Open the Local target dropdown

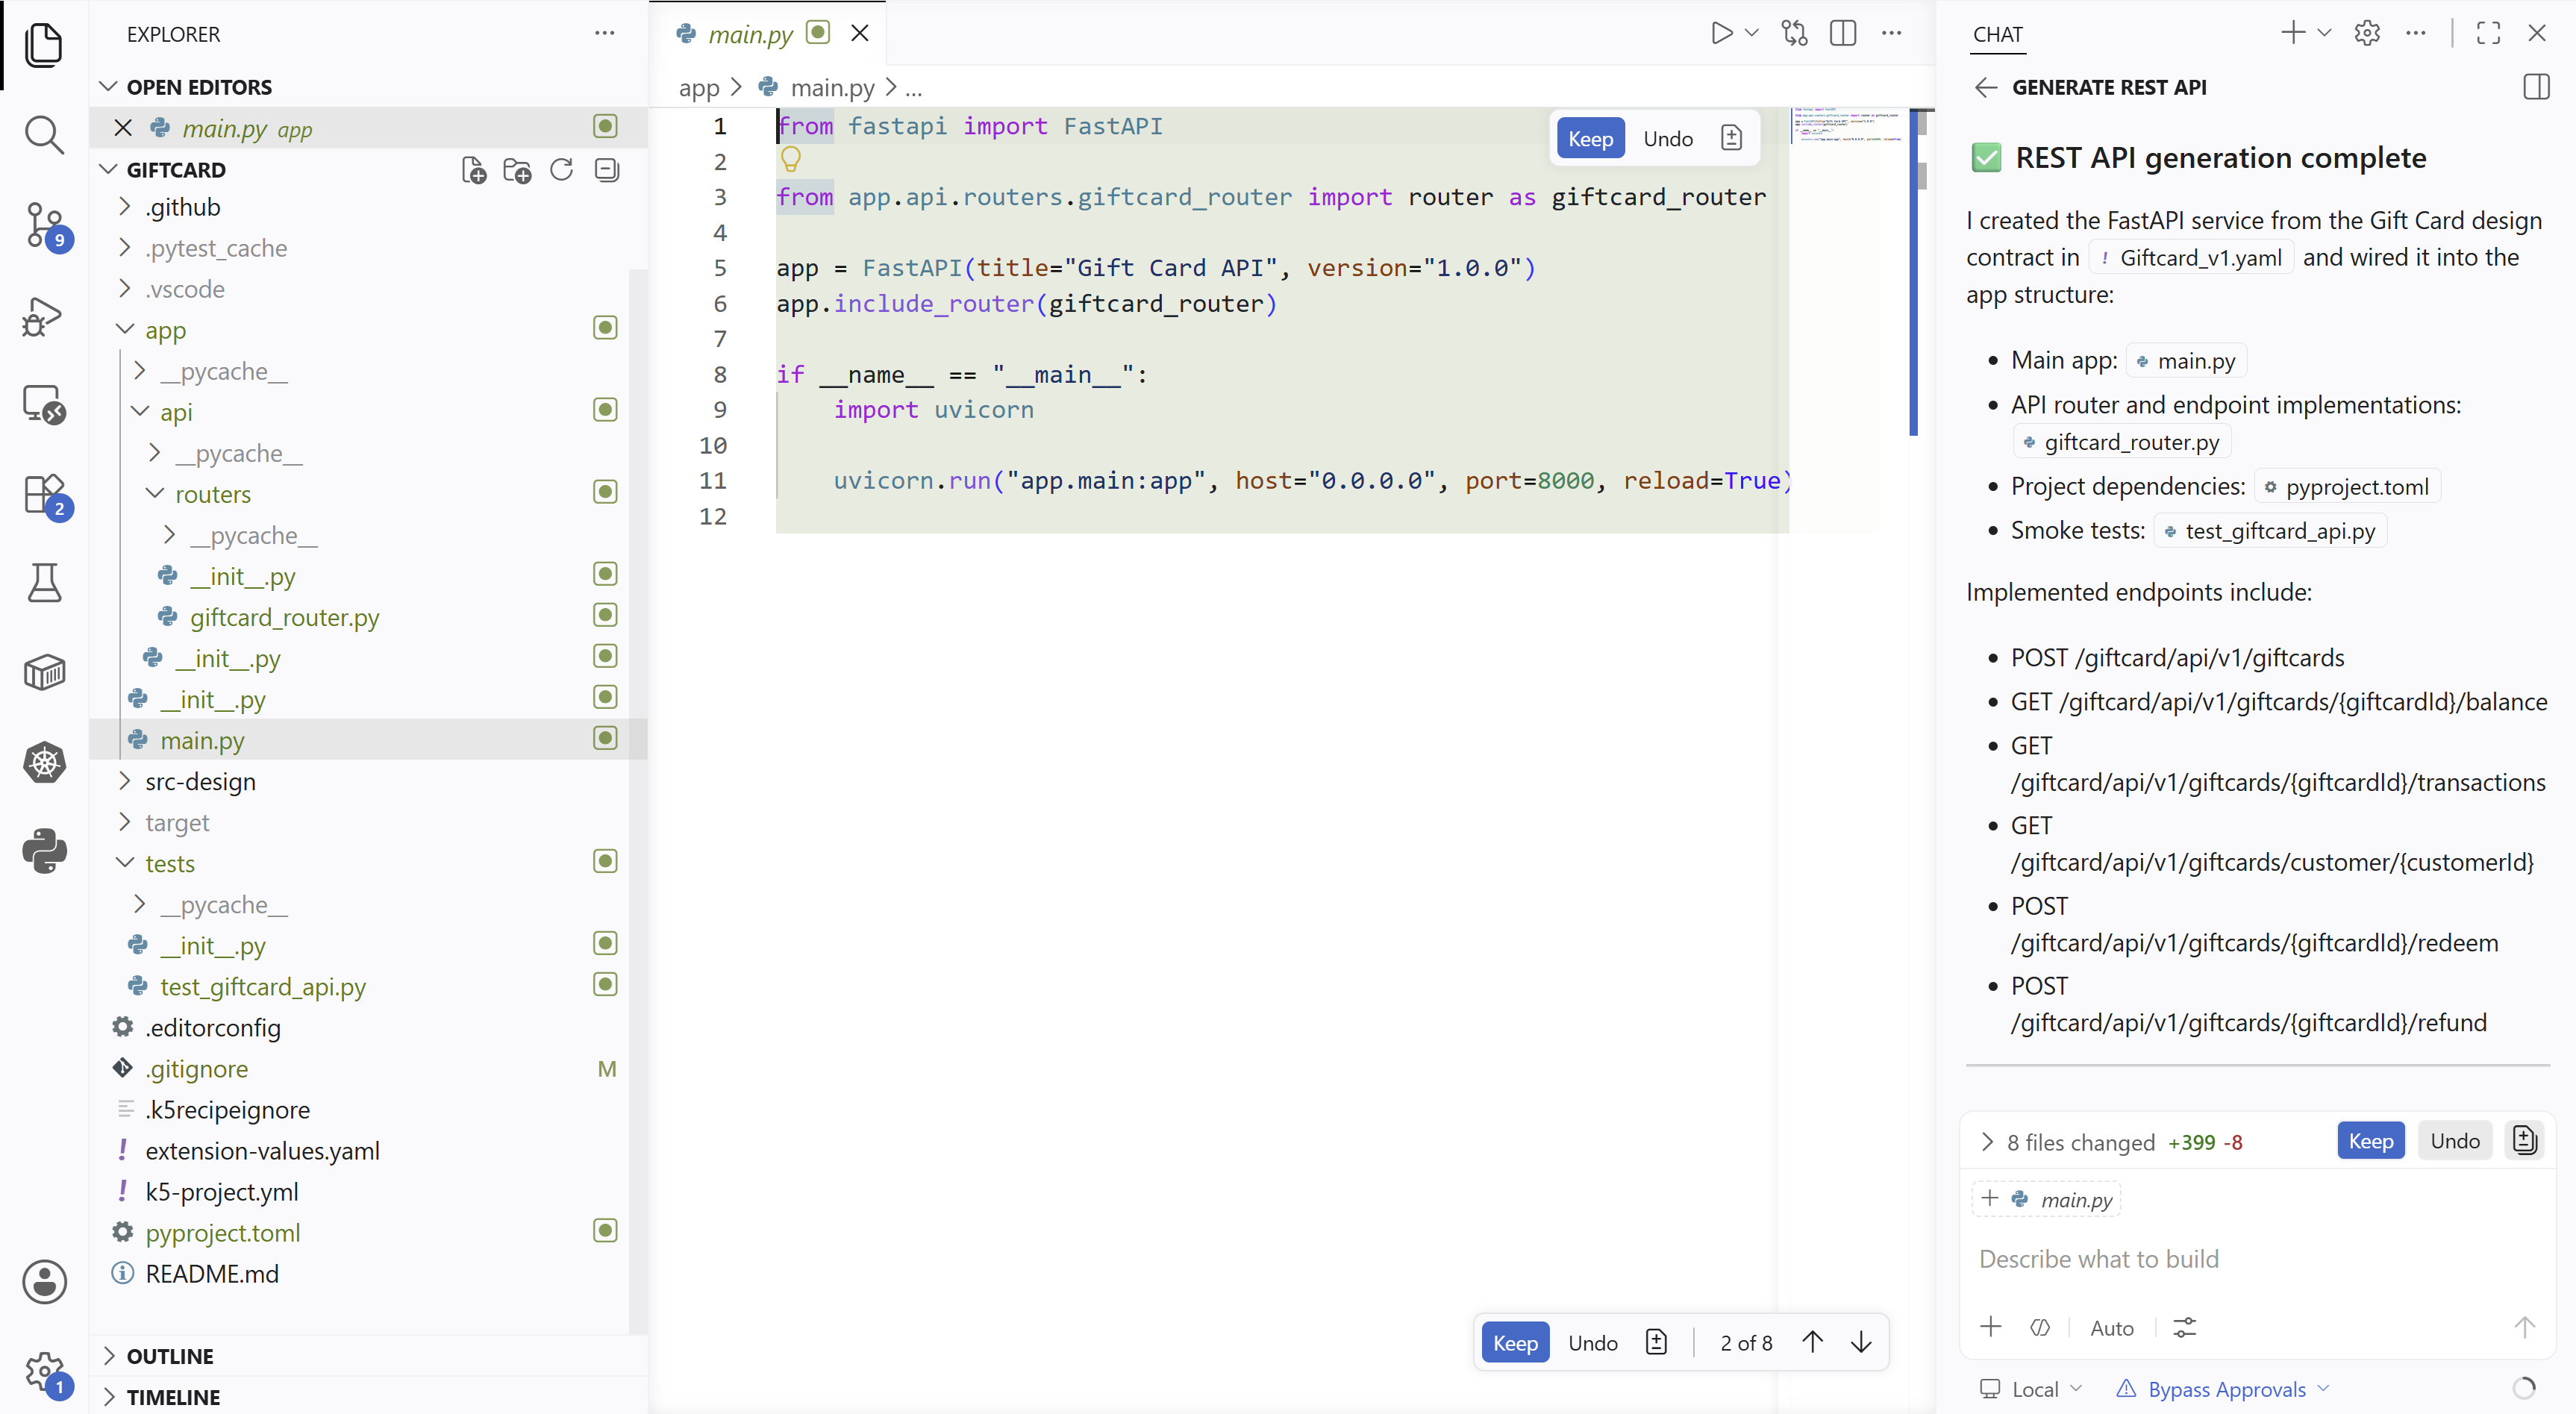point(2032,1389)
